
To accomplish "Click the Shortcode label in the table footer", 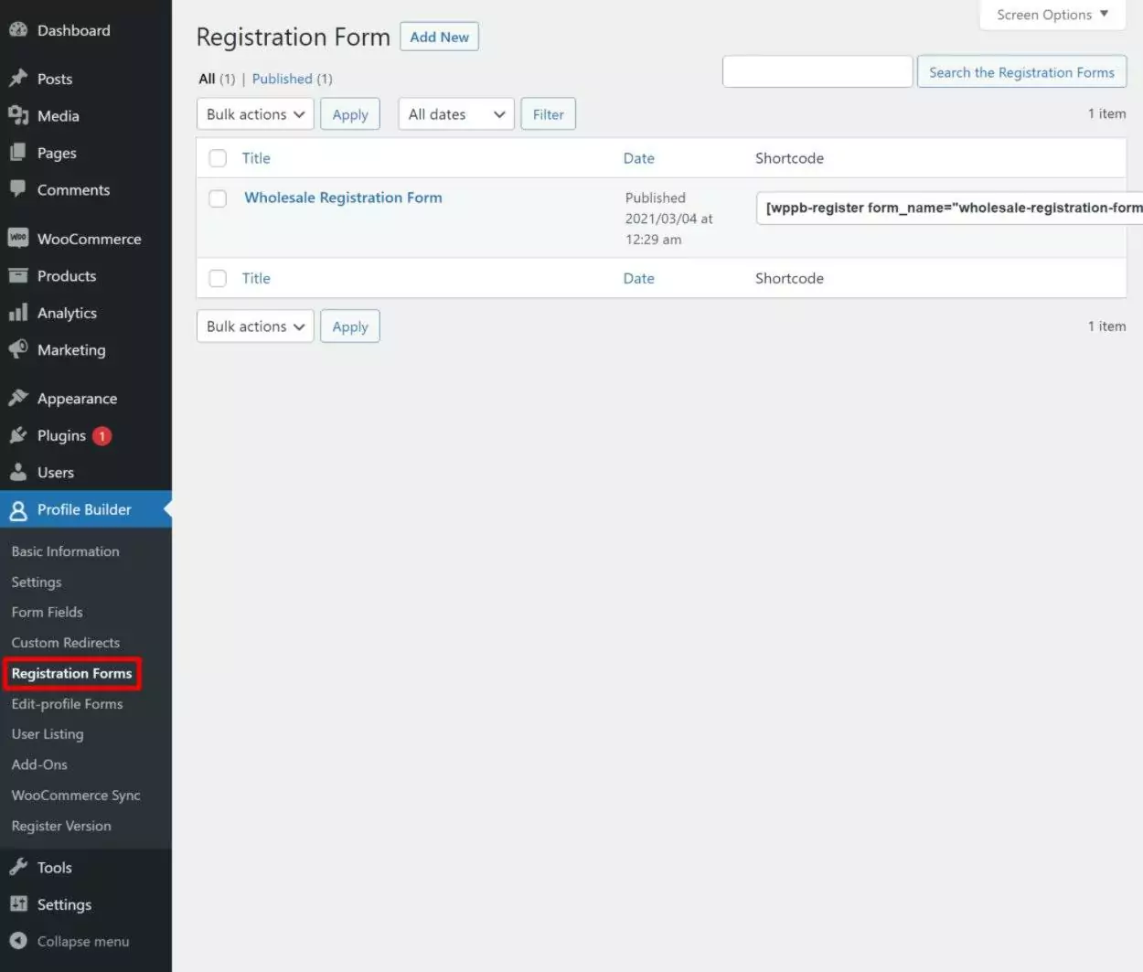I will point(789,278).
